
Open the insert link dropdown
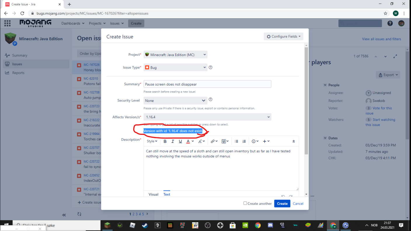coord(214,141)
